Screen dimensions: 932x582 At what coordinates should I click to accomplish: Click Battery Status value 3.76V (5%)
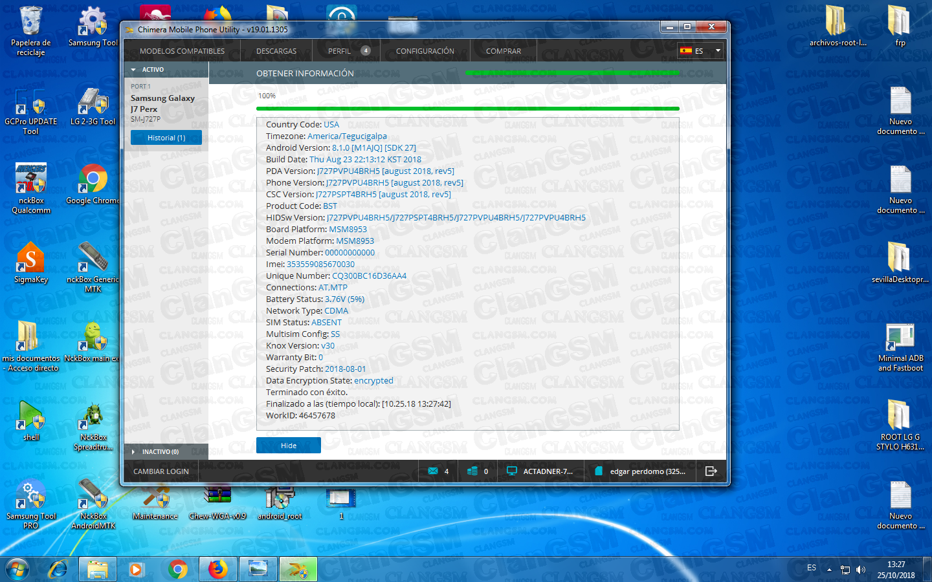[344, 299]
